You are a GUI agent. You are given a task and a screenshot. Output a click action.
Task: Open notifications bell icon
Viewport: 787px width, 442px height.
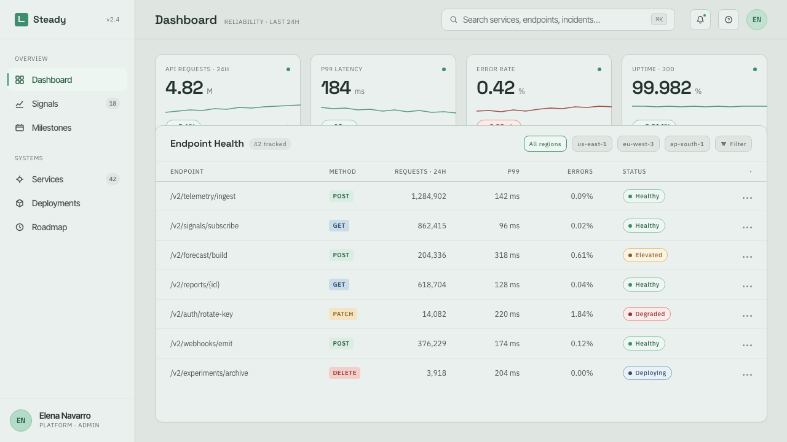click(700, 20)
